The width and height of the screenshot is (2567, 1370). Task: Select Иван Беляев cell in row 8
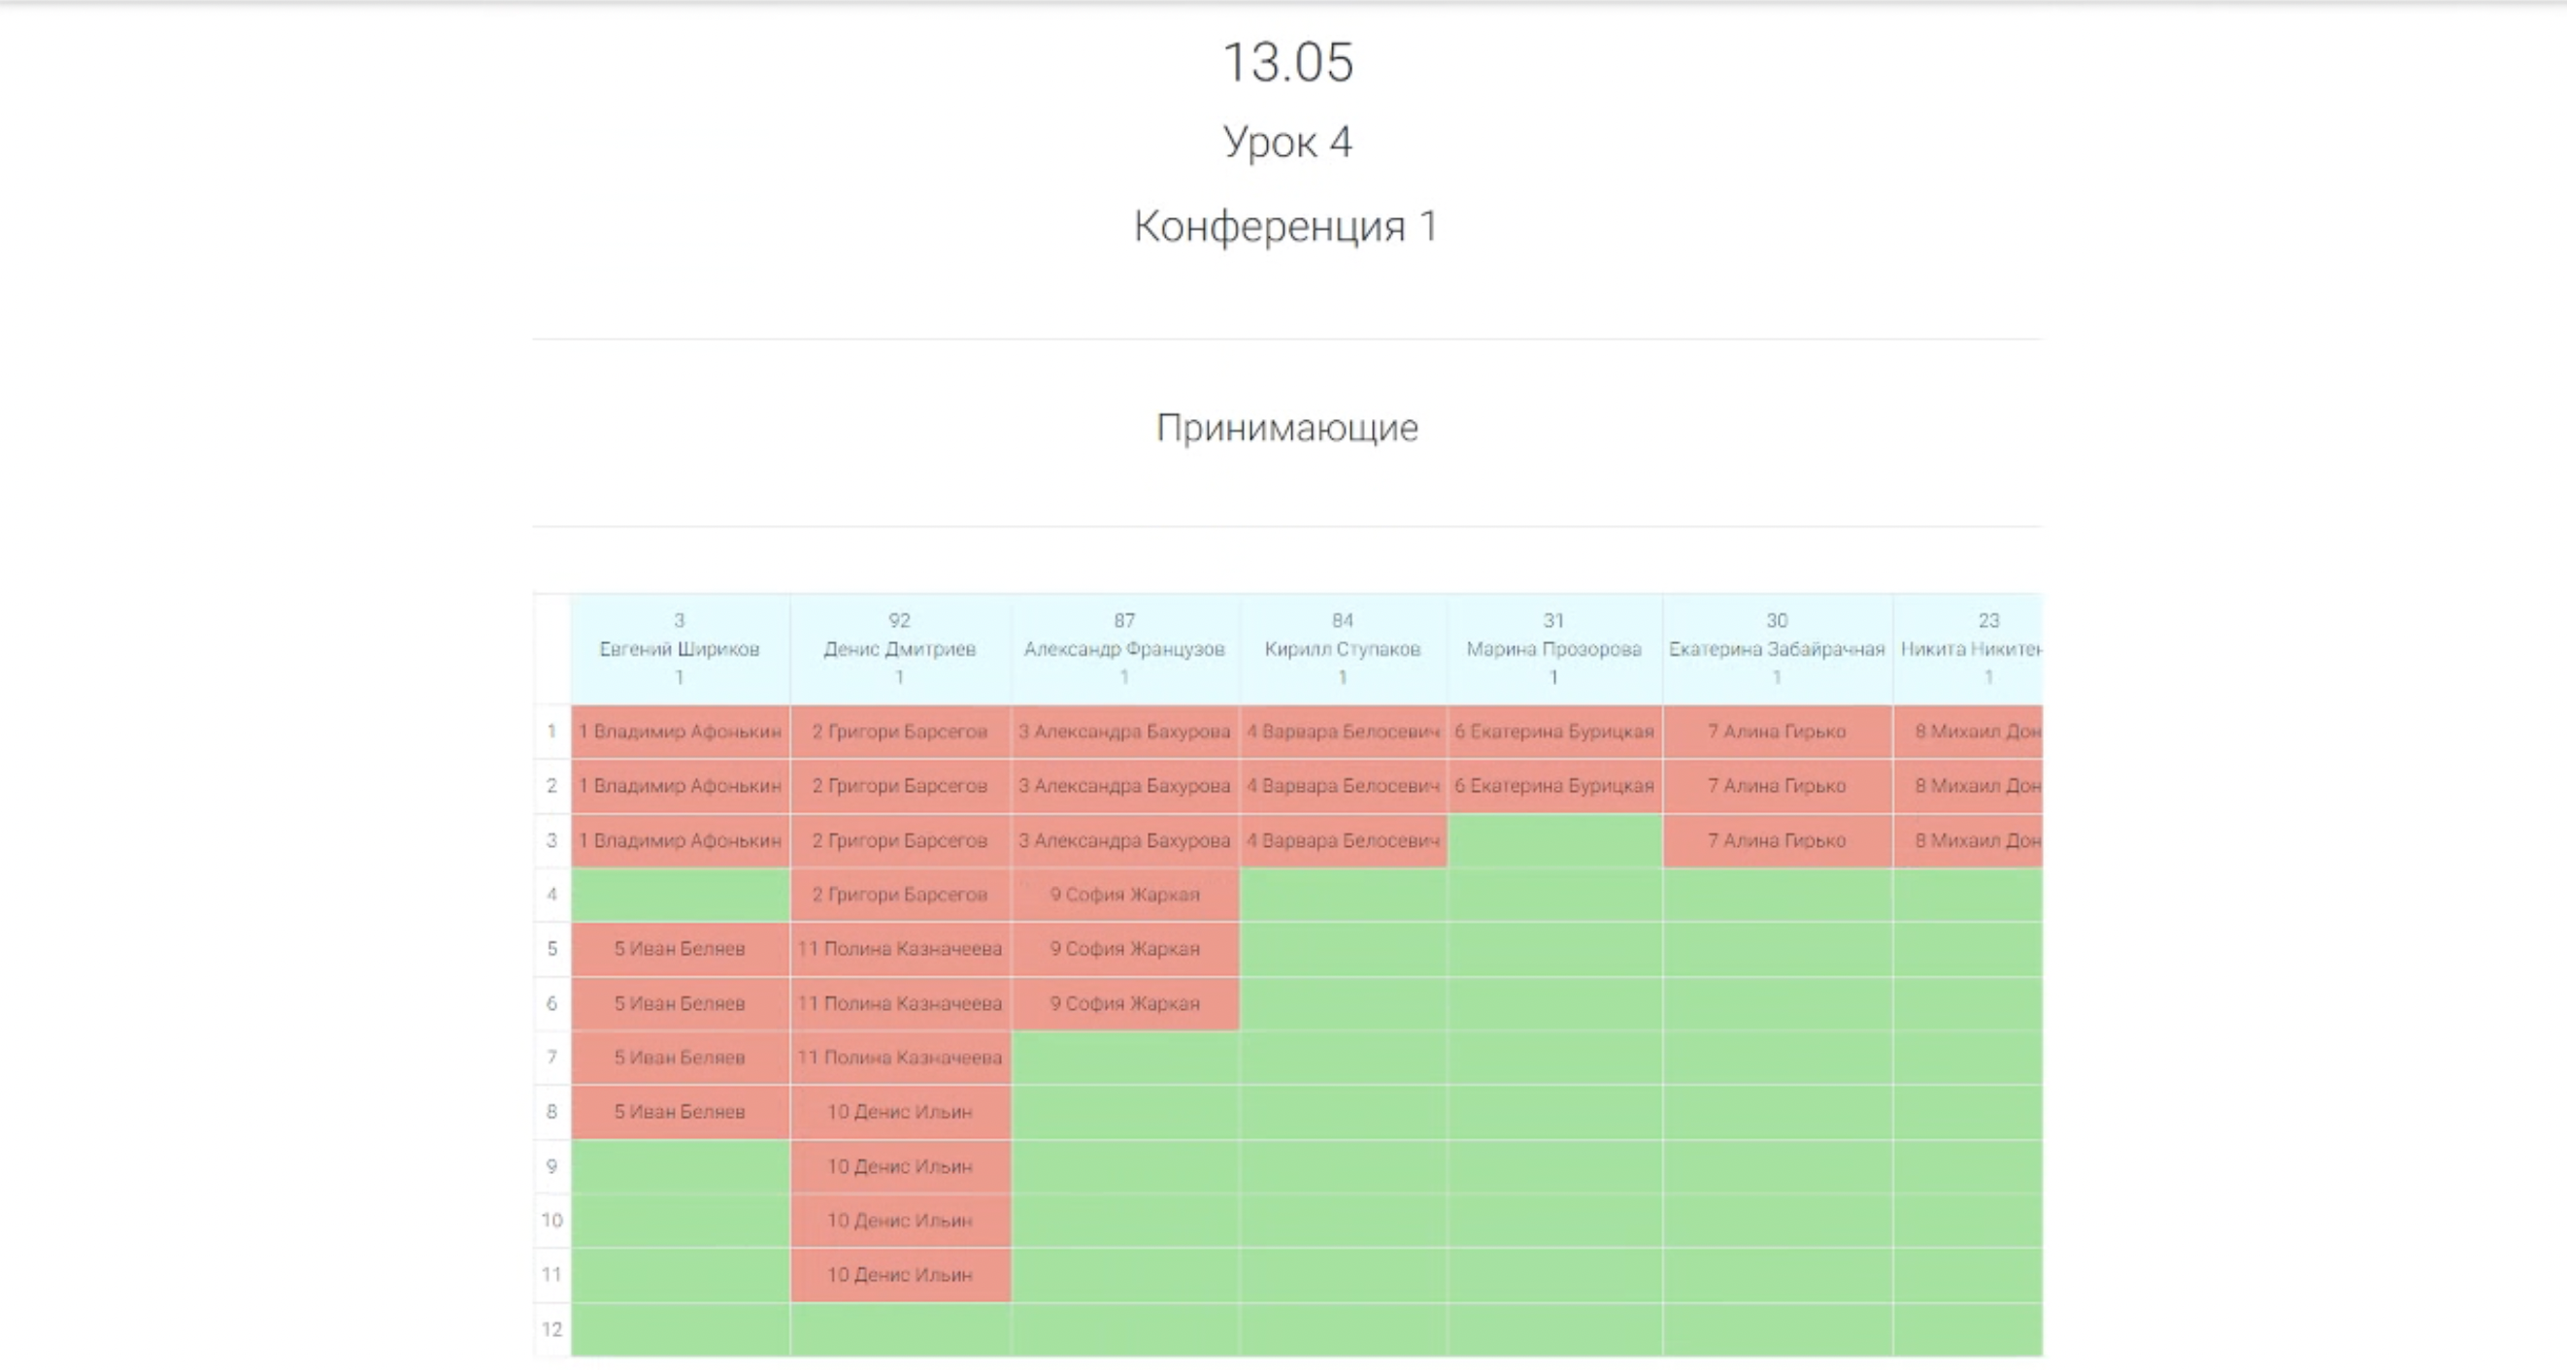pos(681,1112)
